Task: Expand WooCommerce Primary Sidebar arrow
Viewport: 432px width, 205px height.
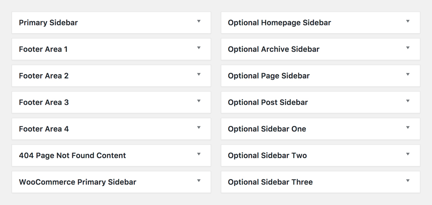Action: [x=199, y=181]
